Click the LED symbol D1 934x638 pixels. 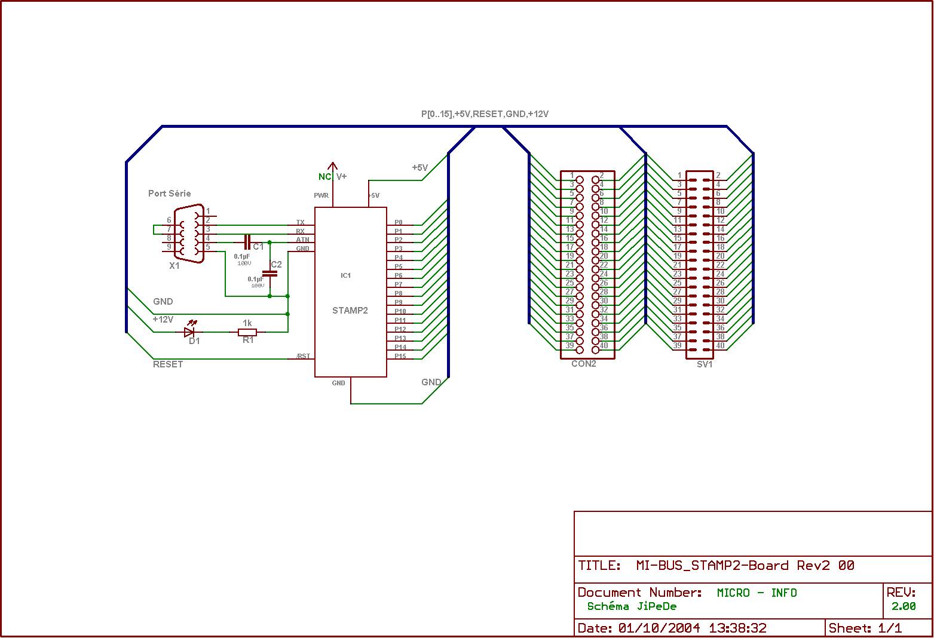(x=190, y=332)
